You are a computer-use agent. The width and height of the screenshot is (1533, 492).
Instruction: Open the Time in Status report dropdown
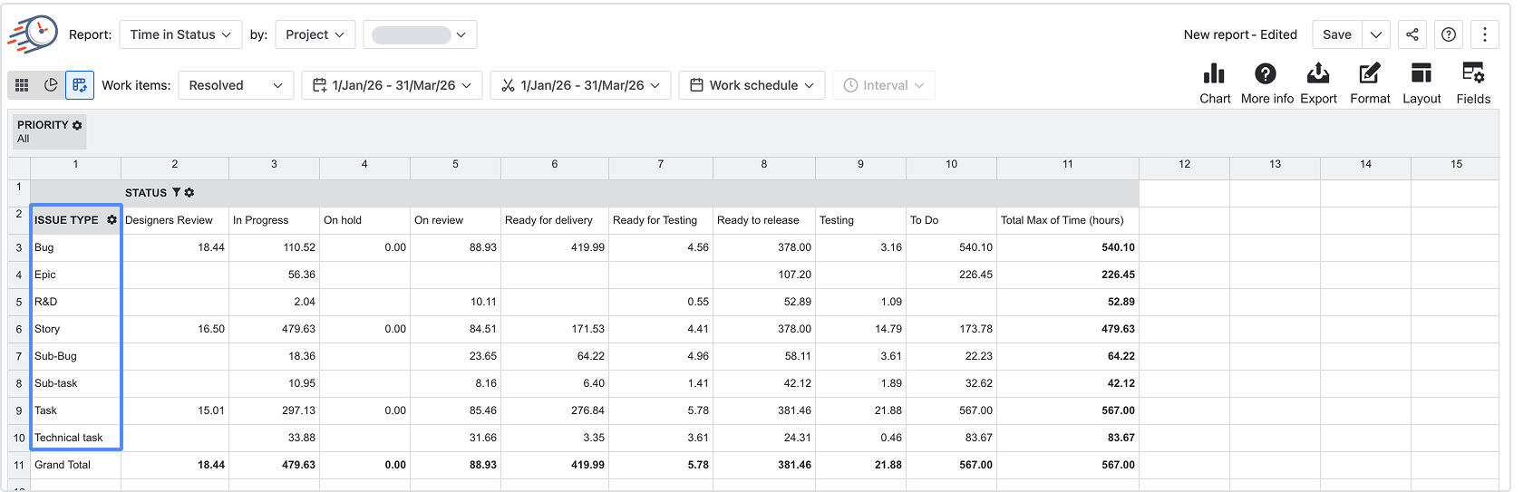(x=181, y=34)
